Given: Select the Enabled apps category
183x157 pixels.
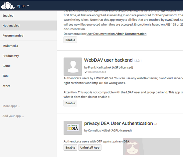Looking at the screenshot, I should click(x=28, y=16).
